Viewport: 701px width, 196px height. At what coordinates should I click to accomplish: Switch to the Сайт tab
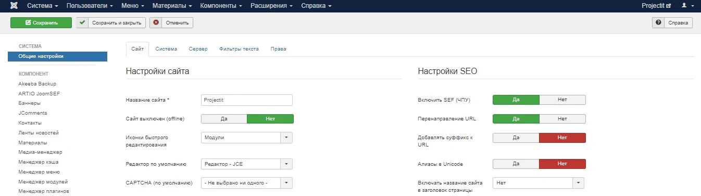point(137,49)
